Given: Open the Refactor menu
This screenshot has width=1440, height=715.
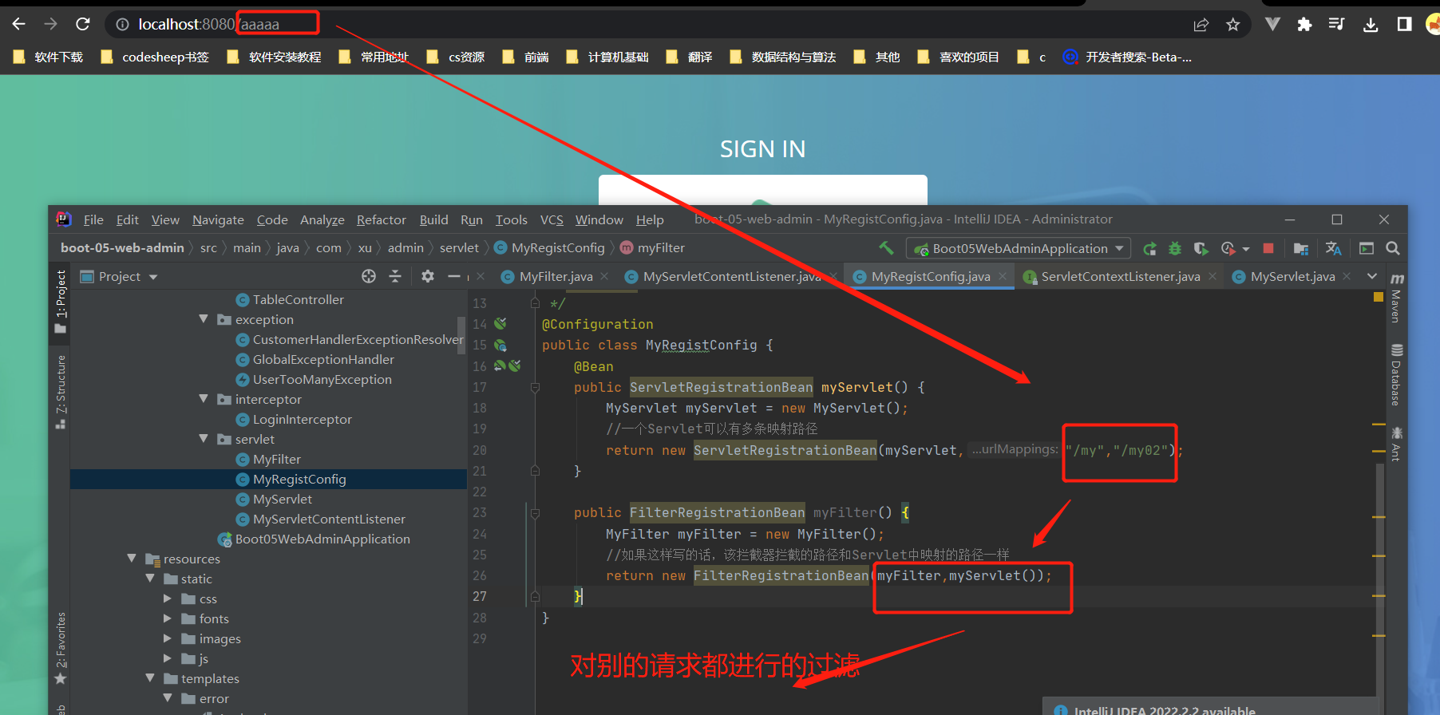Looking at the screenshot, I should [x=381, y=219].
